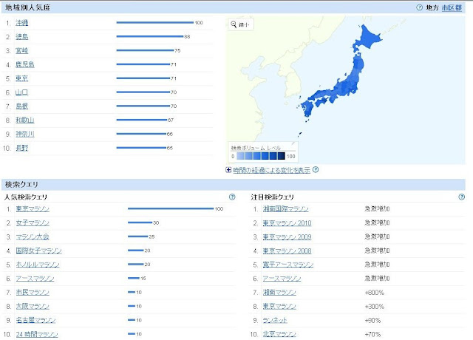Image resolution: width=473 pixels, height=340 pixels.
Task: Select the 地方 view label
Action: point(432,8)
